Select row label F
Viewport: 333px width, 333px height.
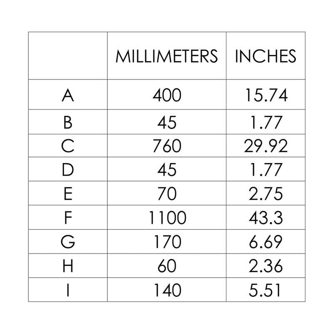[x=68, y=218]
